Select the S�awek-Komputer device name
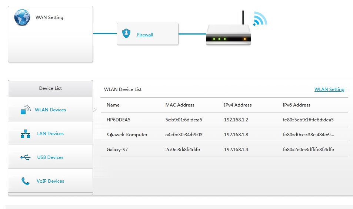 click(x=127, y=135)
